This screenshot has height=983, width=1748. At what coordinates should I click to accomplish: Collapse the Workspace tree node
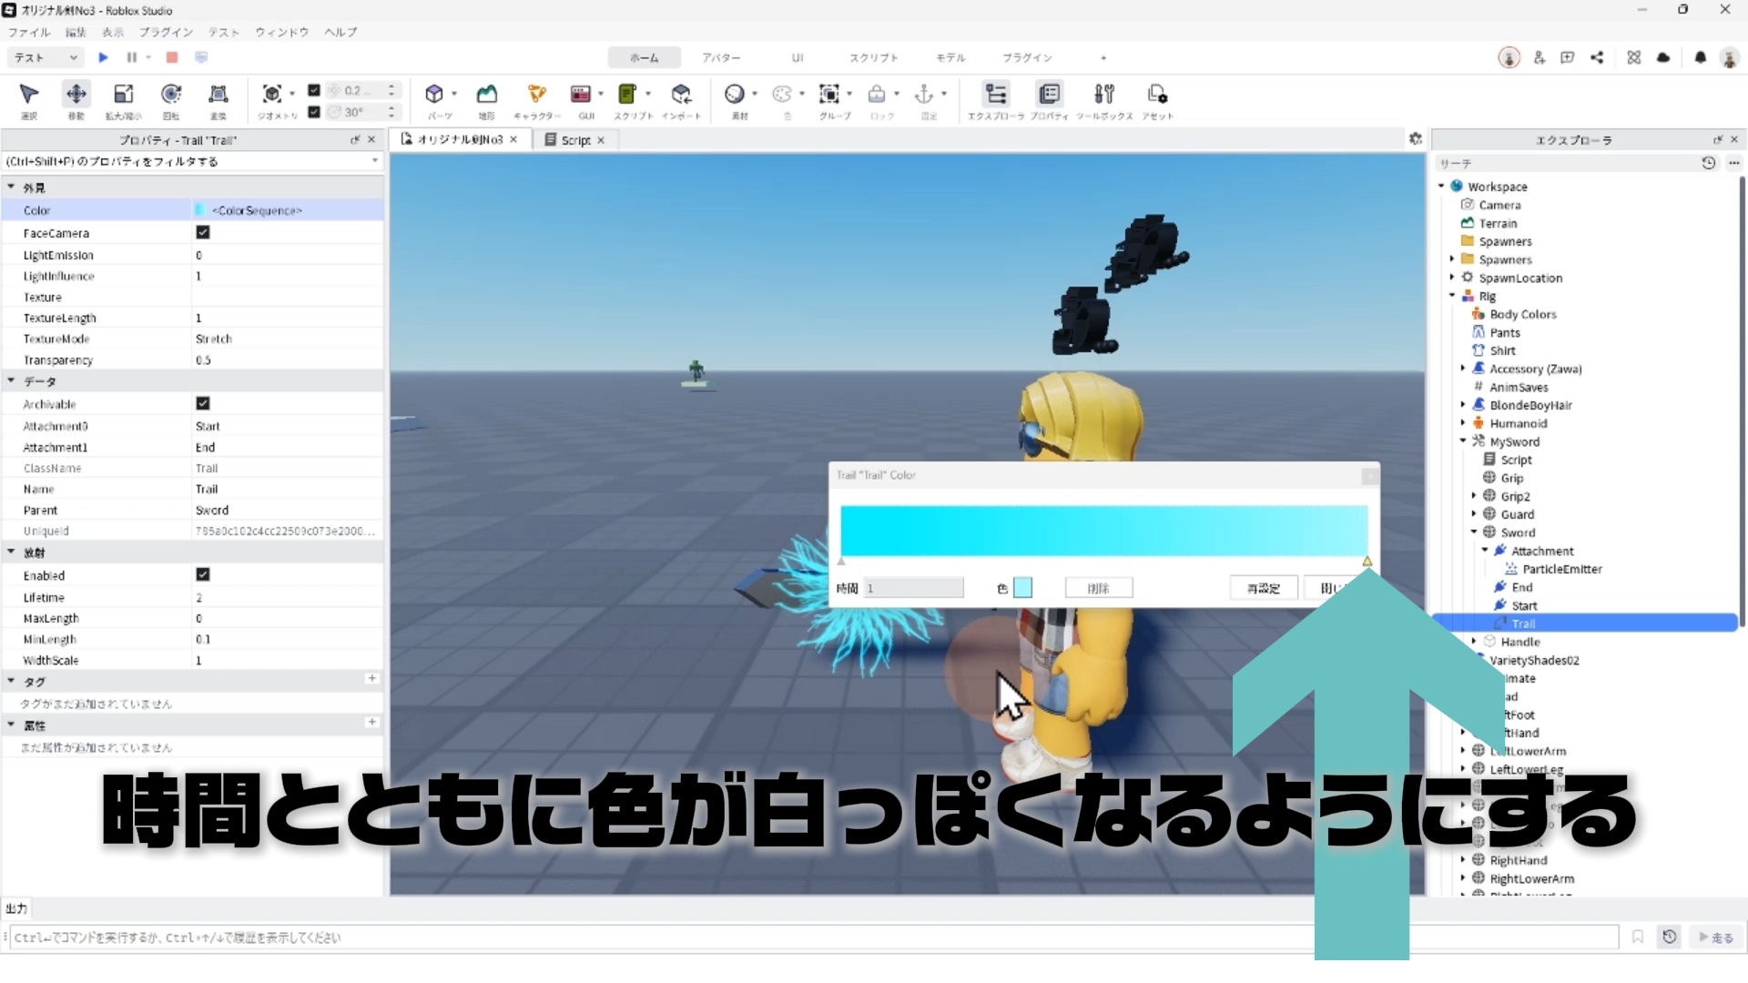click(x=1441, y=187)
